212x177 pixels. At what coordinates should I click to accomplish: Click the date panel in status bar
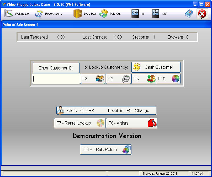coord(165,173)
